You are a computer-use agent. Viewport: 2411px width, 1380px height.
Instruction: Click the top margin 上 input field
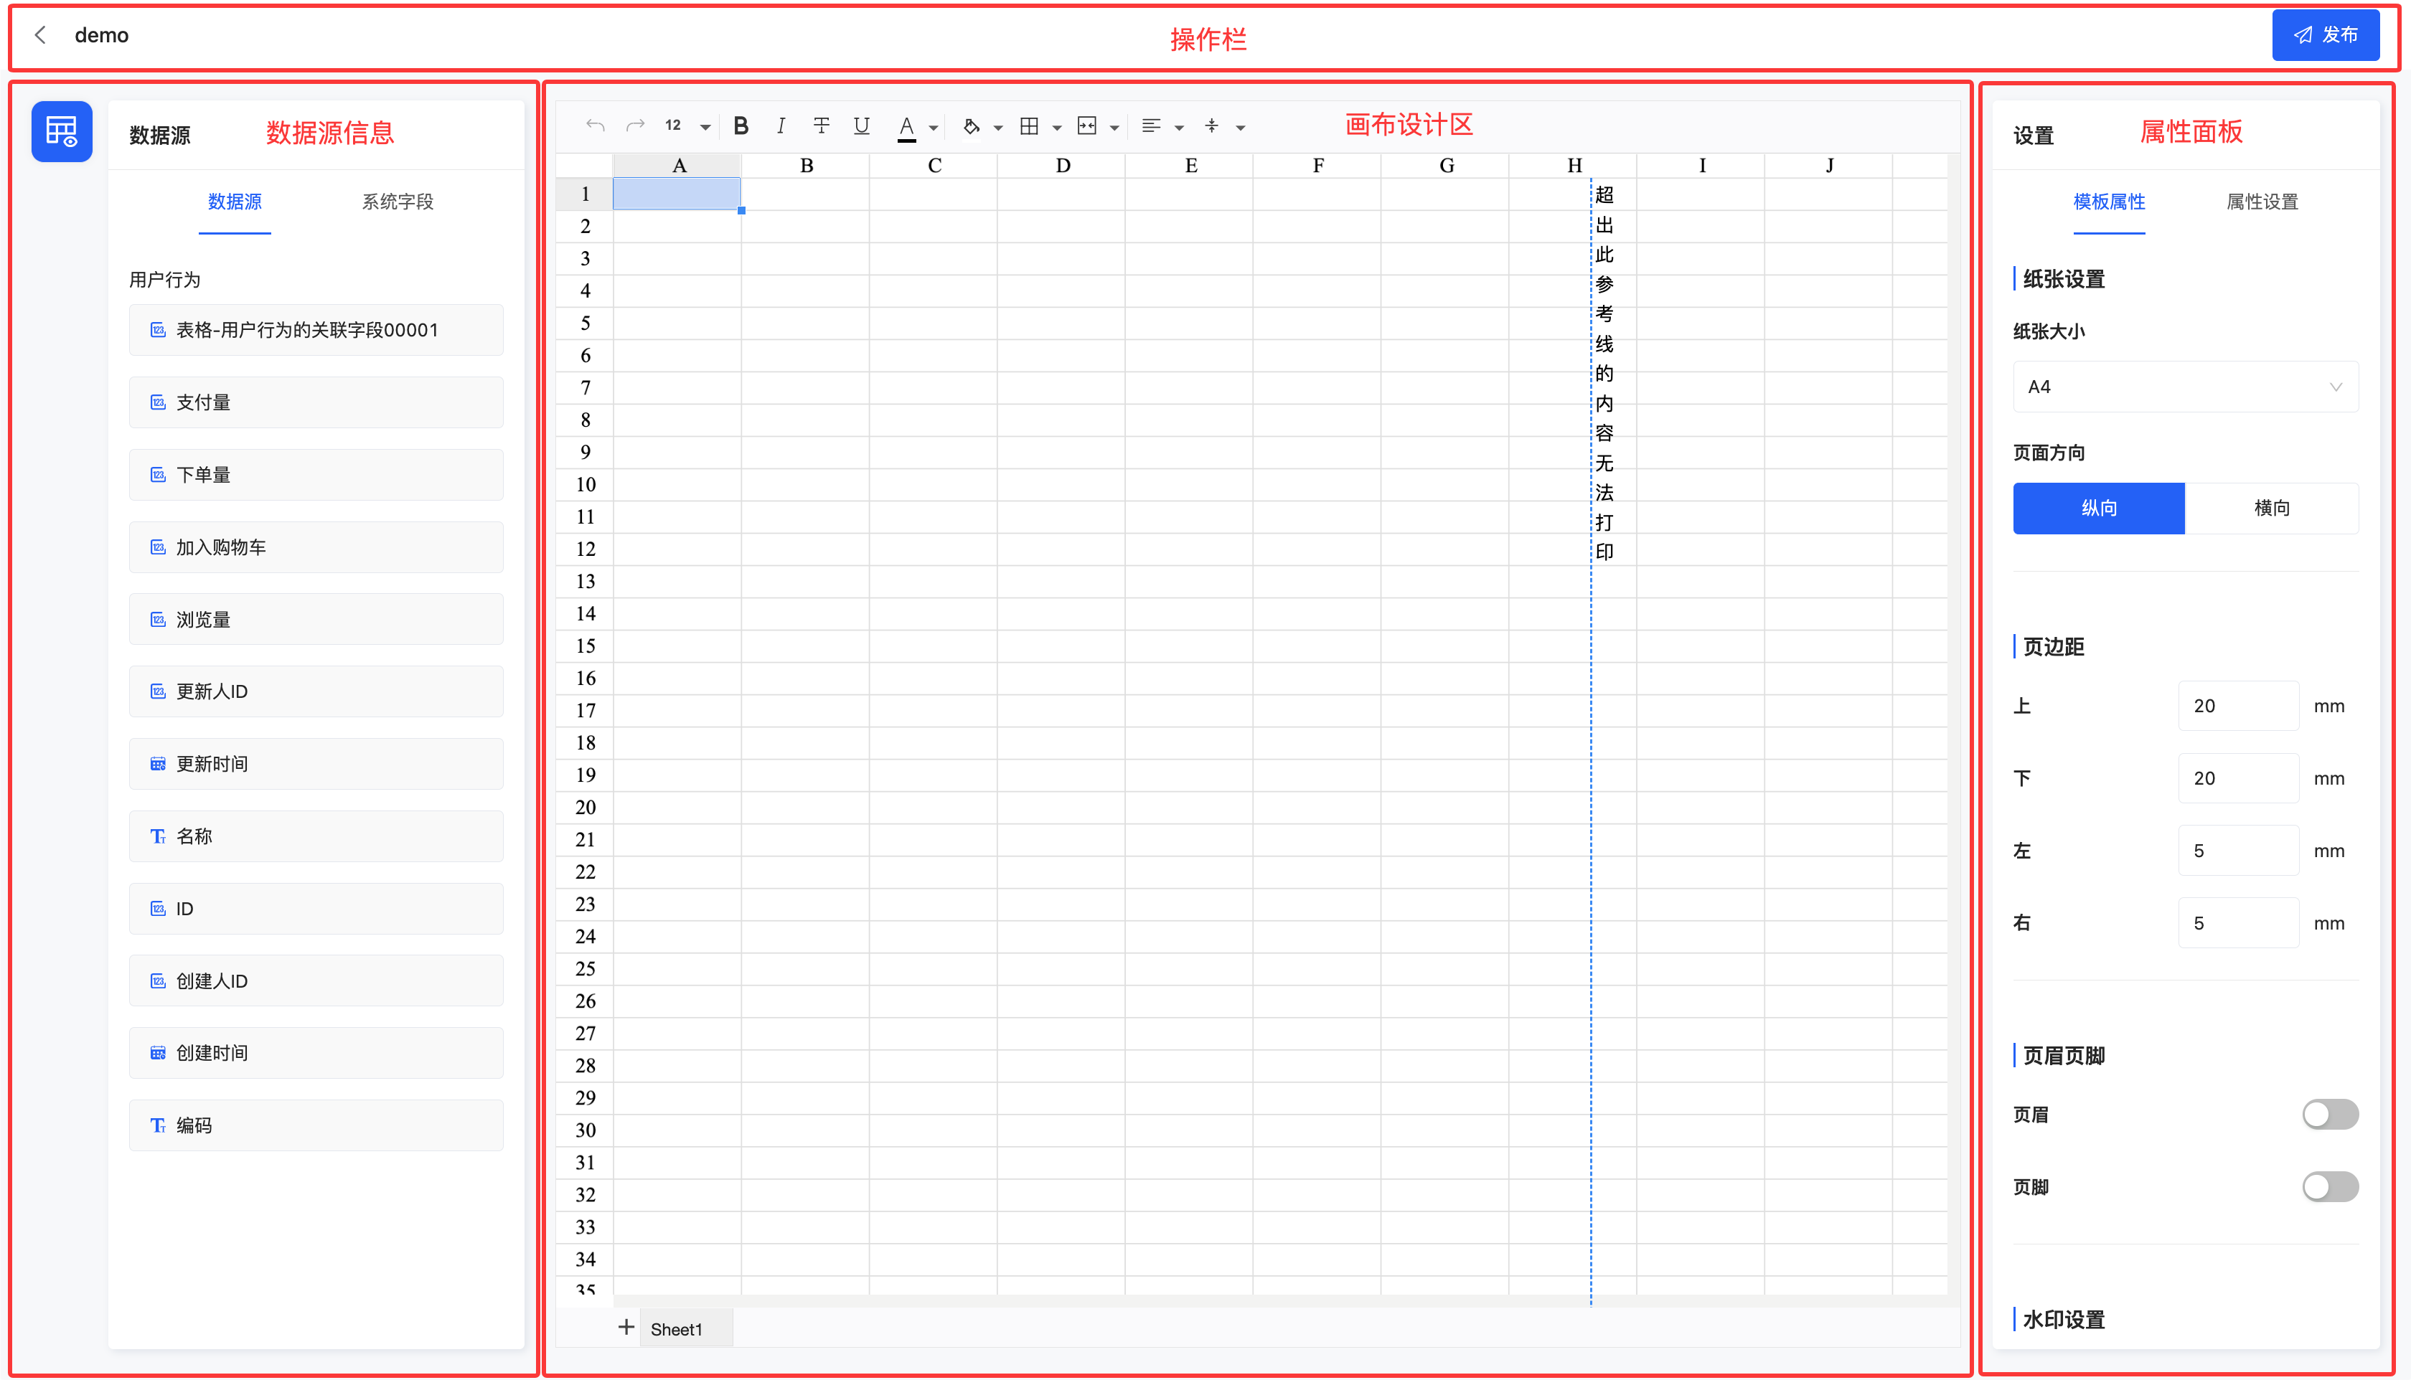[x=2237, y=706]
